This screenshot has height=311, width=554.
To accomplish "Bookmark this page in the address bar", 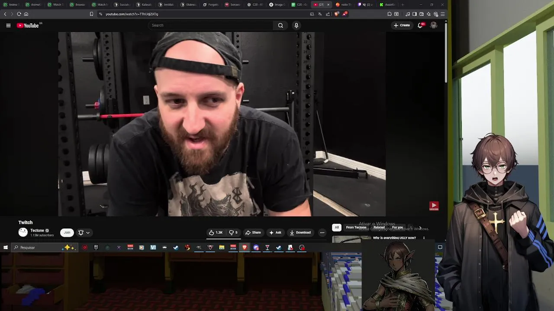I will click(91, 14).
